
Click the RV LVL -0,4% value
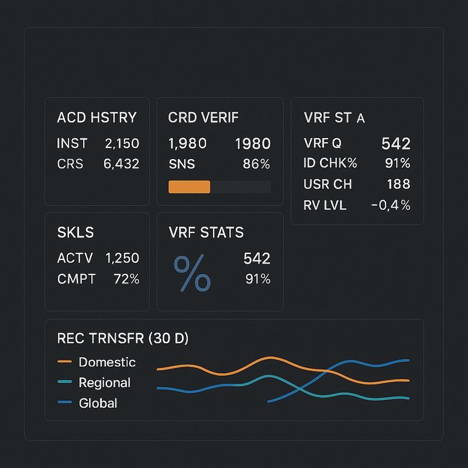pos(391,205)
